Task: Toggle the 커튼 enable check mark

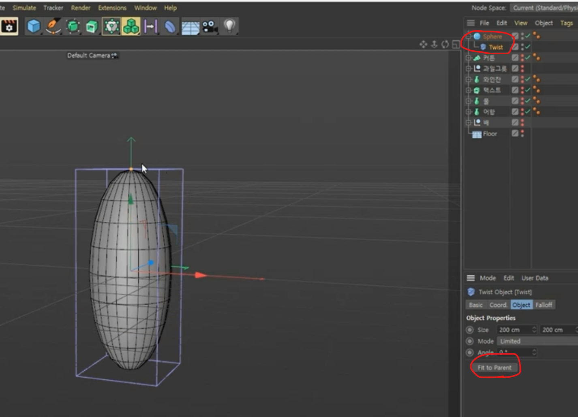Action: pos(528,58)
